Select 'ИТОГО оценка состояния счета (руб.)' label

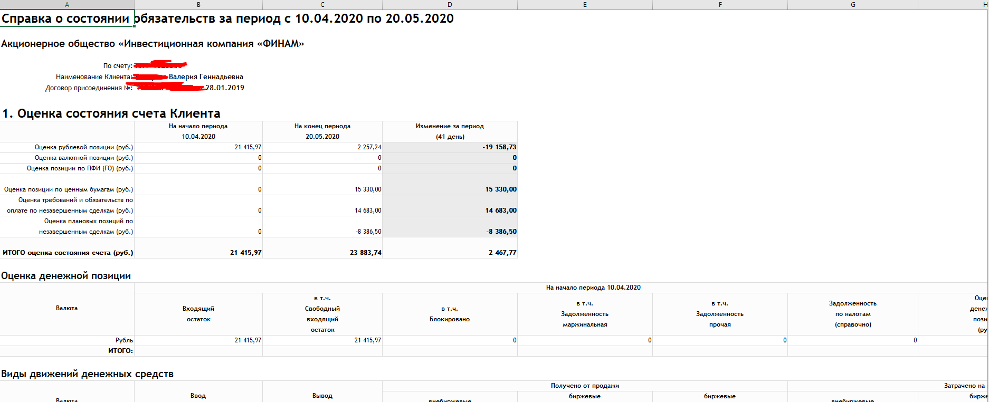pyautogui.click(x=68, y=253)
